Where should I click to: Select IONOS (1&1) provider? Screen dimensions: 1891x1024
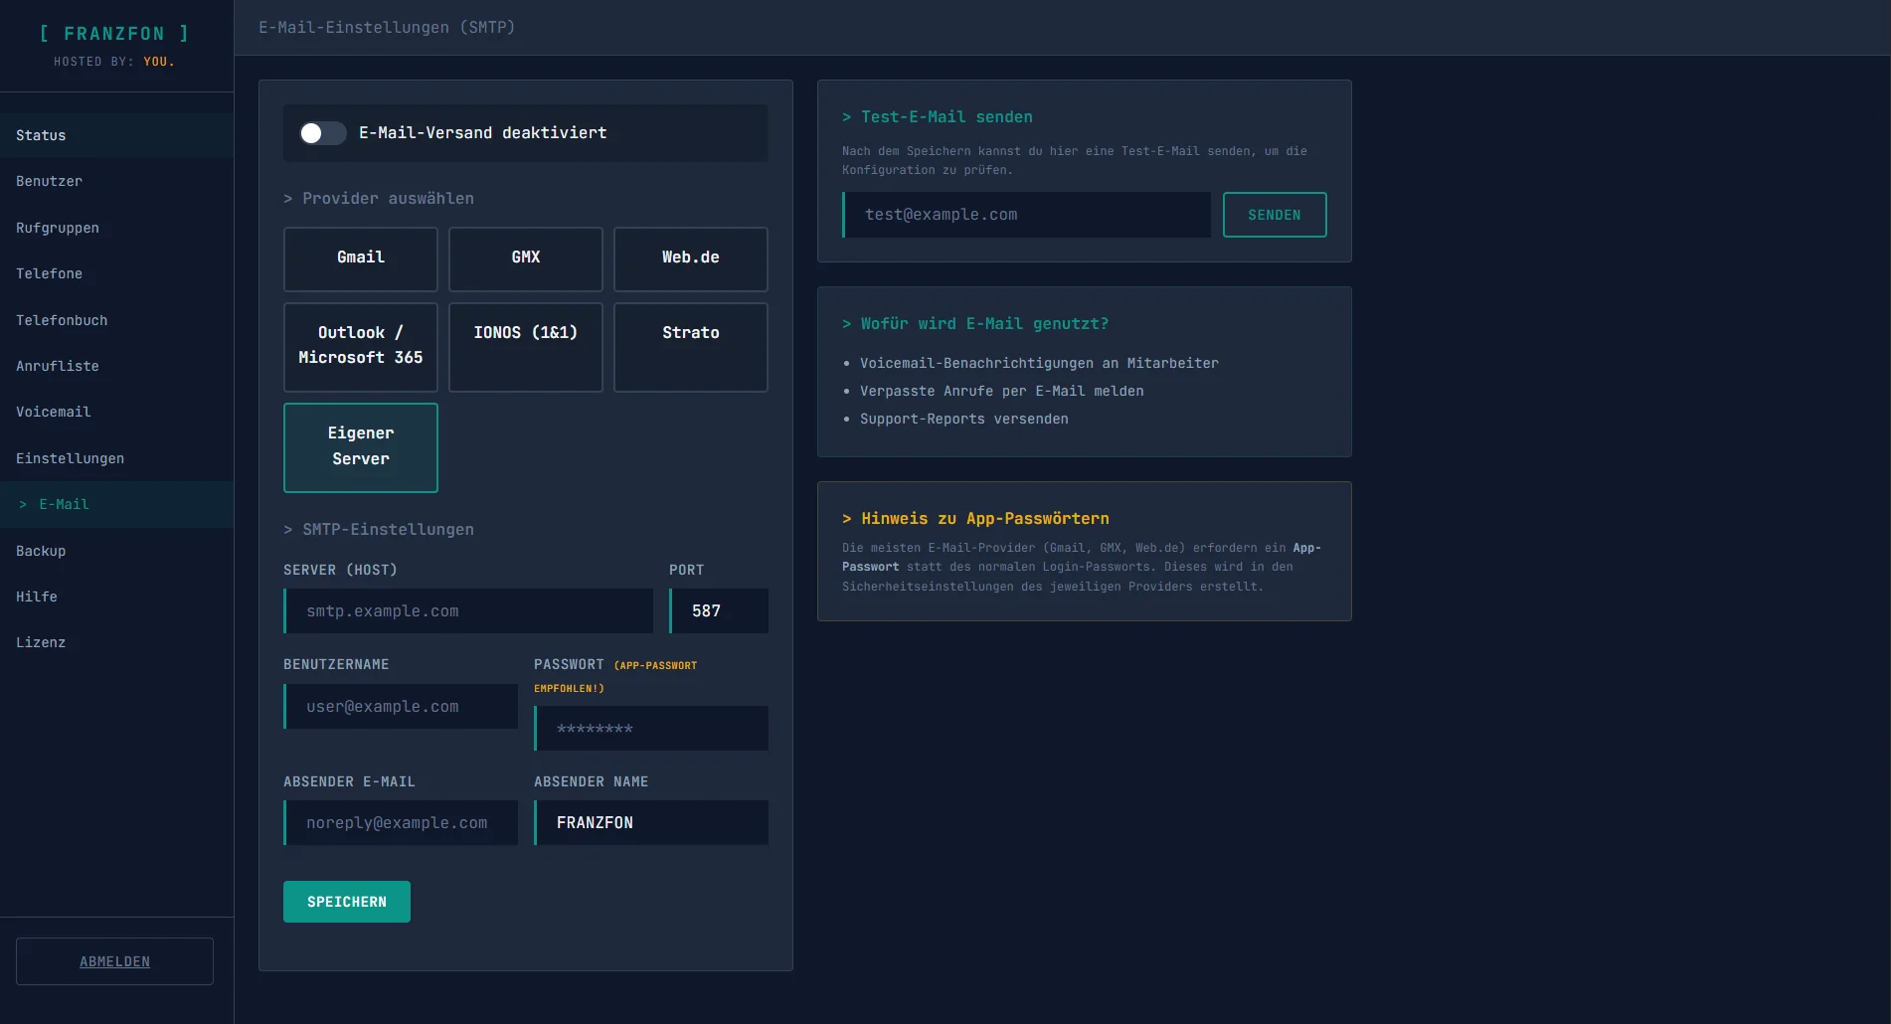[x=525, y=346]
